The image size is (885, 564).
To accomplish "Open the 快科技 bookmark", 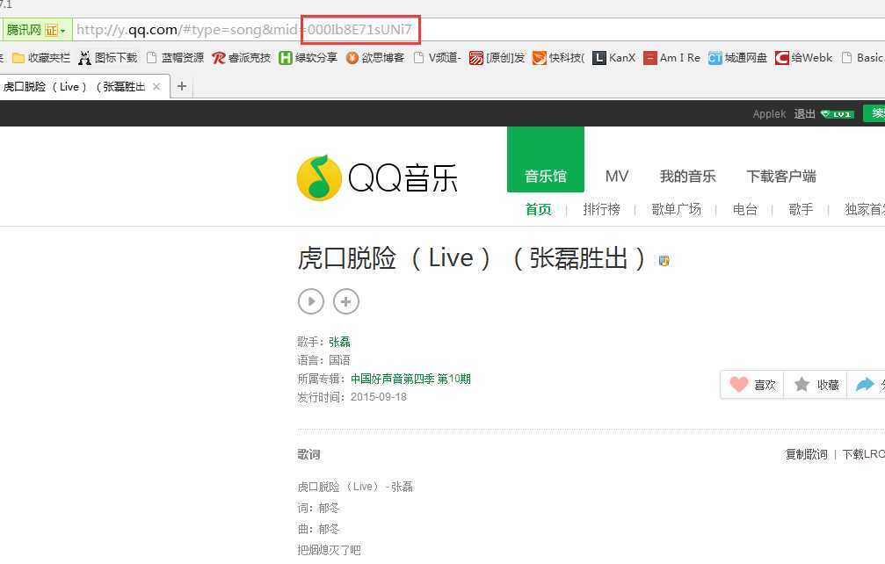I will (x=559, y=57).
